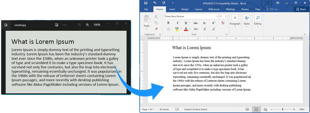The height and width of the screenshot is (113, 310).
Task: Click the Redo/Repeat icon in Word
Action: coord(164,3)
